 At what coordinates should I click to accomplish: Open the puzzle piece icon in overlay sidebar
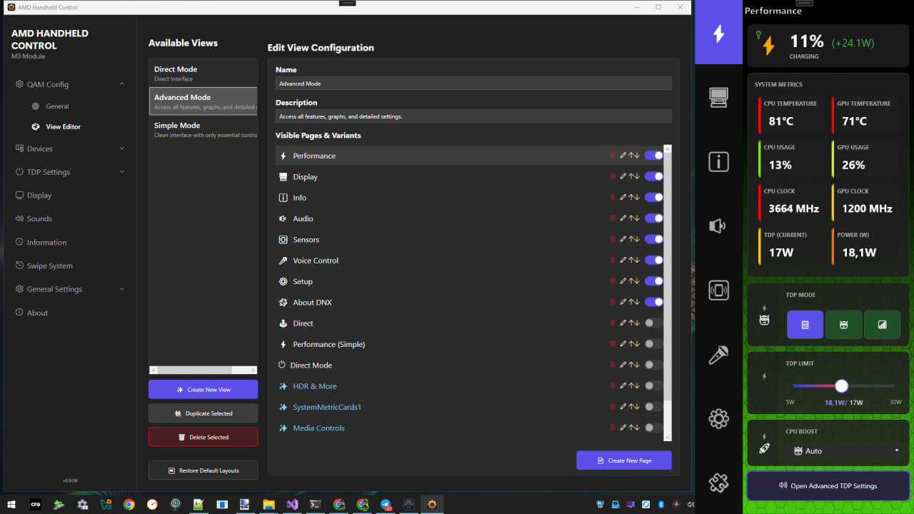point(718,483)
